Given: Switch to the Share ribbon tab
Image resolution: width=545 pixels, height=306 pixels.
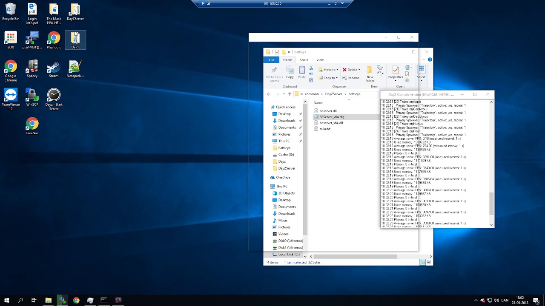Looking at the screenshot, I should point(304,59).
